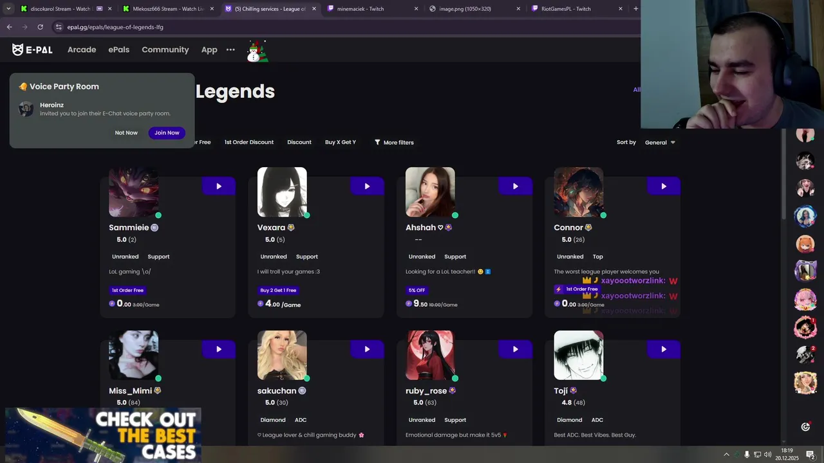Open Vexara's profile picture
Screen dimensions: 824x463
coord(282,192)
